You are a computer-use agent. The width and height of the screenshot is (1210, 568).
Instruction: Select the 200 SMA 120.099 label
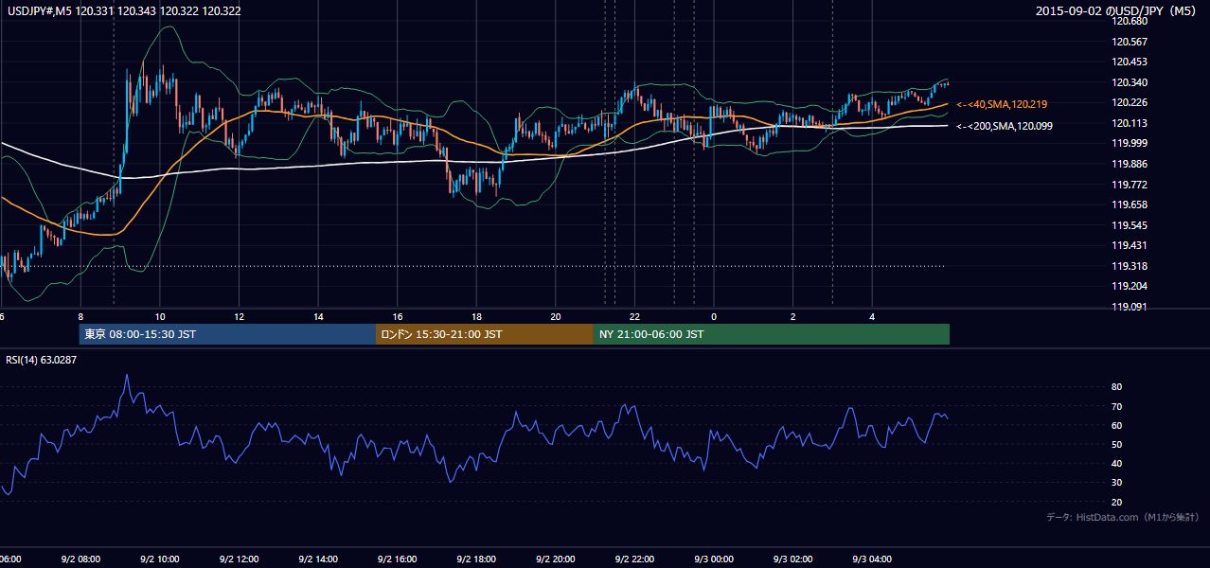[x=1005, y=126]
